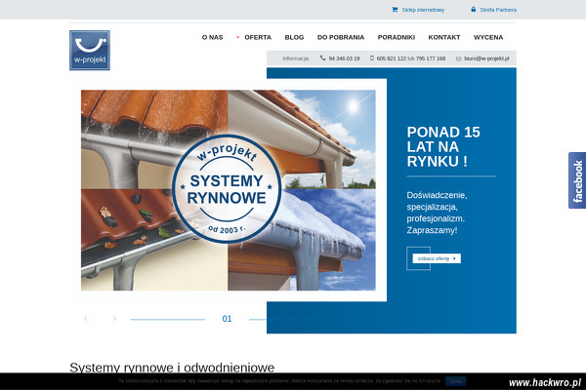Screen dimensions: 586x390
Task: Expand the OFERTA dropdown chevron
Action: point(237,37)
